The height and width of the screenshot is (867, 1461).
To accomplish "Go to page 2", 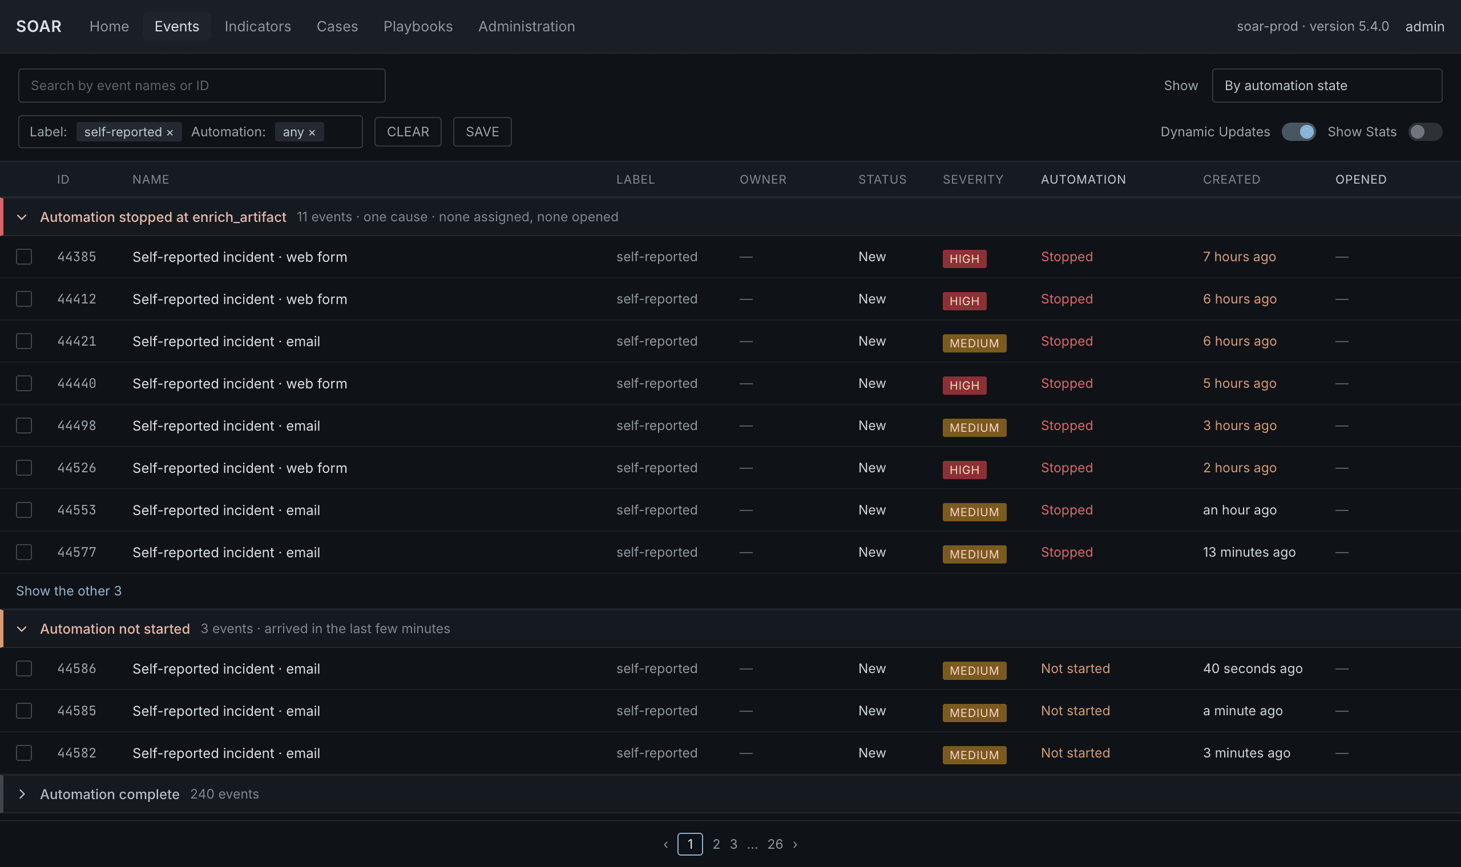I will pyautogui.click(x=716, y=844).
